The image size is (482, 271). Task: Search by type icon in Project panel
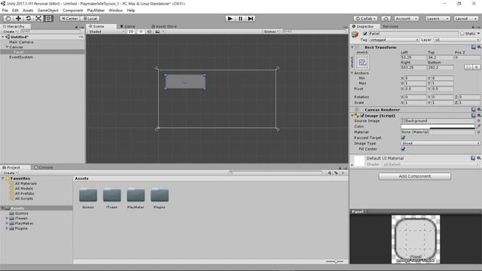[x=329, y=172]
